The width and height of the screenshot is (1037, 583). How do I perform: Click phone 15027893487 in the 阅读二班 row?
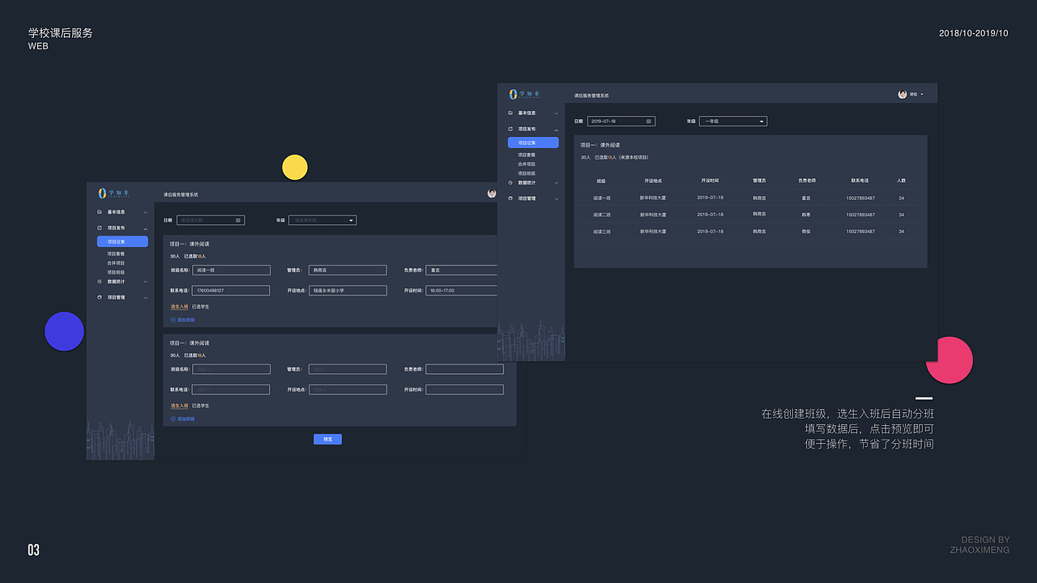coord(860,215)
